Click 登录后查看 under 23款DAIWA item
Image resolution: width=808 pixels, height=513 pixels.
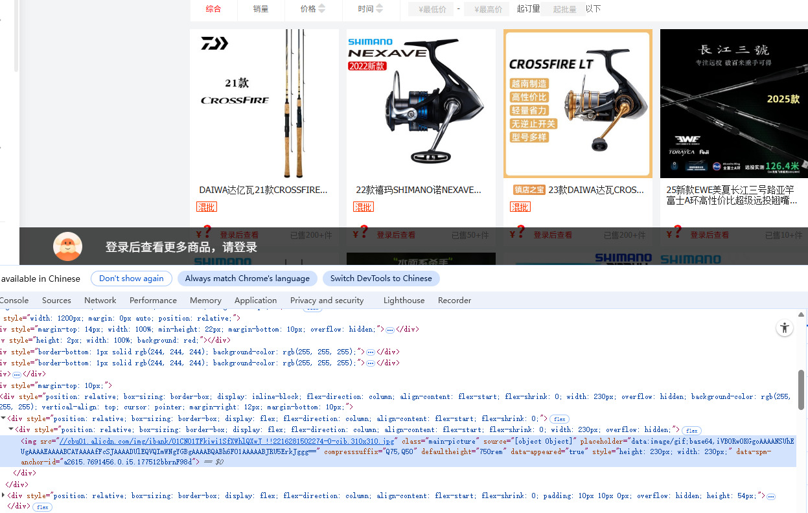(x=553, y=235)
